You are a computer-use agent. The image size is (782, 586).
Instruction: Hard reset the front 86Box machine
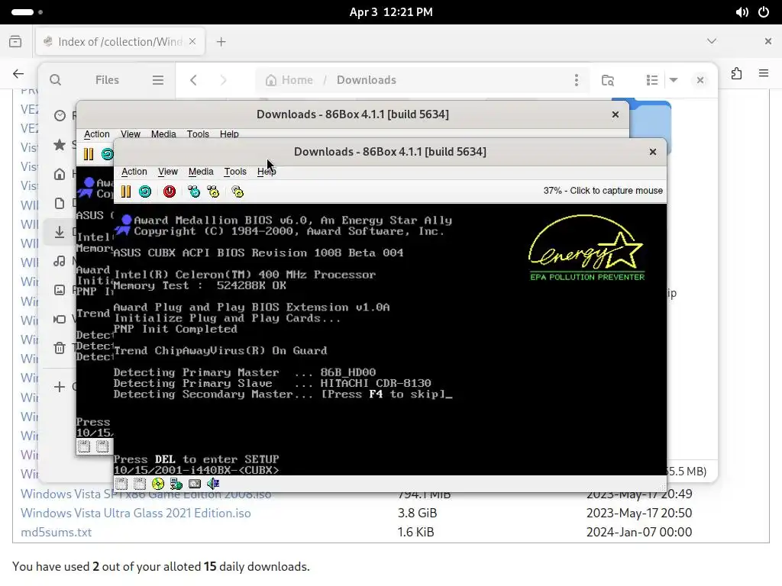[x=145, y=192]
